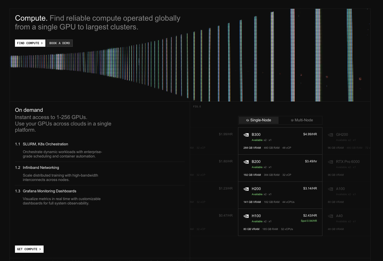Select the A40 GPU name
This screenshot has height=261, width=383.
339,216
